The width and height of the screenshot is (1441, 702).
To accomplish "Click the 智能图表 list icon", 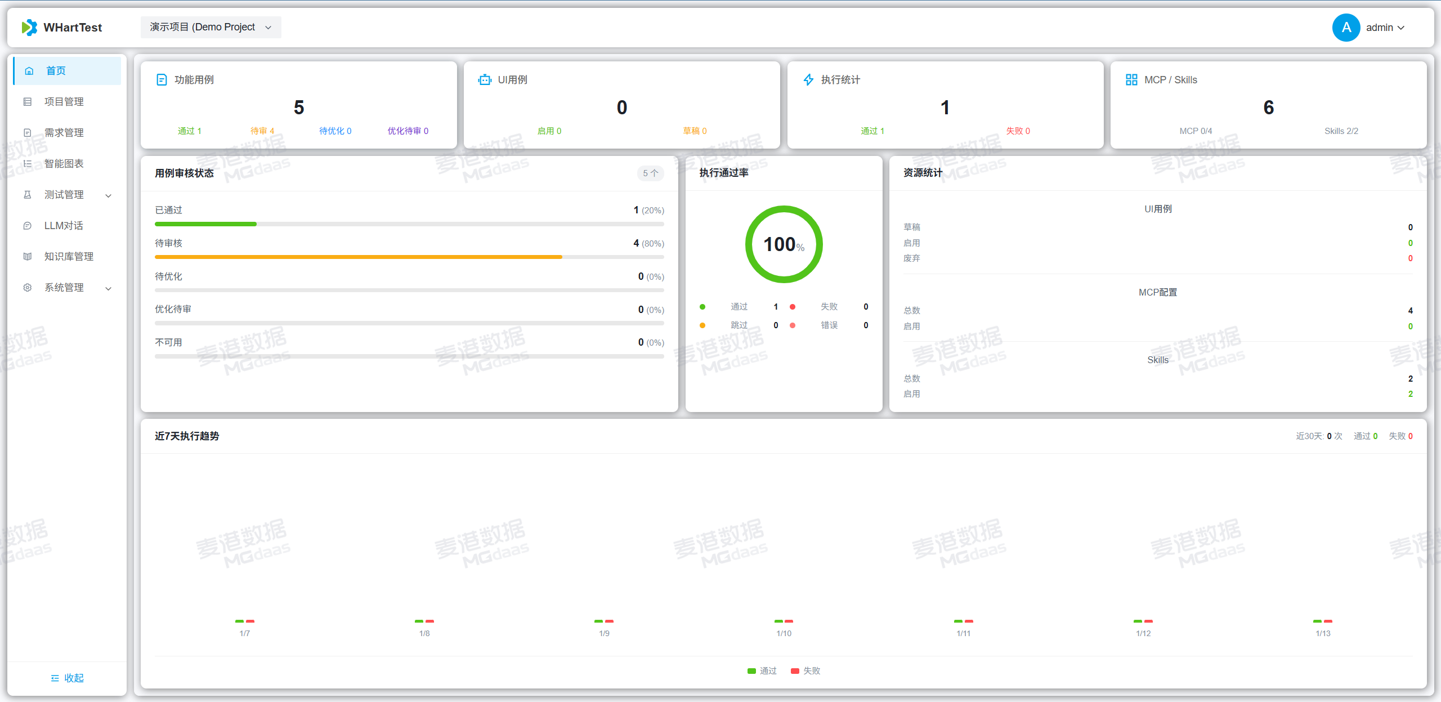I will [x=28, y=164].
